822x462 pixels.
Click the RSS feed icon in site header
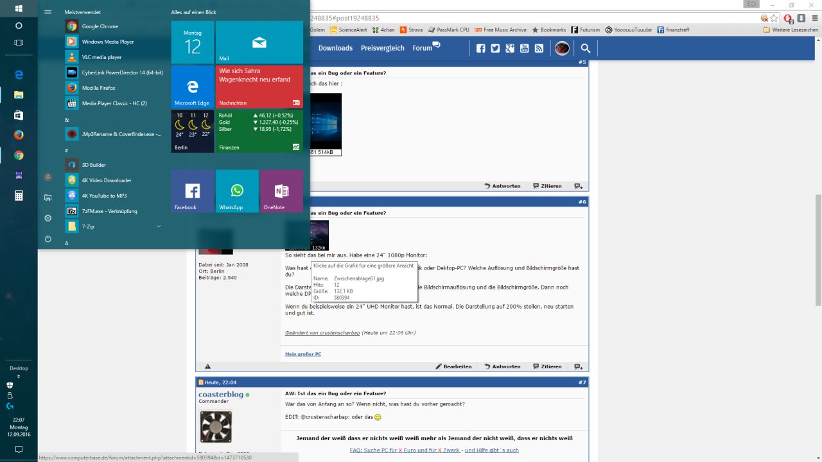(x=539, y=48)
